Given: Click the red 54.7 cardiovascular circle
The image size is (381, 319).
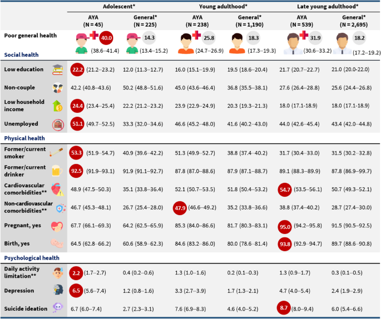Looking at the screenshot, I should pos(285,190).
